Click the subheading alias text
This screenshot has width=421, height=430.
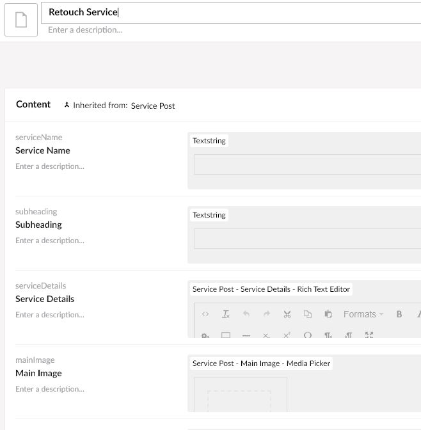click(x=36, y=211)
